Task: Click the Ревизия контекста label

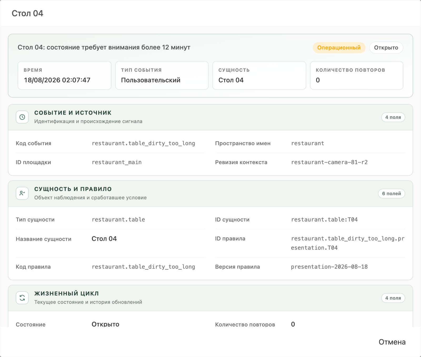Action: tap(241, 162)
